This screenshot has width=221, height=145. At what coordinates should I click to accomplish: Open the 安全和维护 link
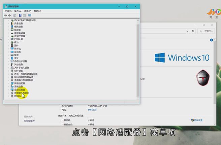pyautogui.click(x=29, y=121)
